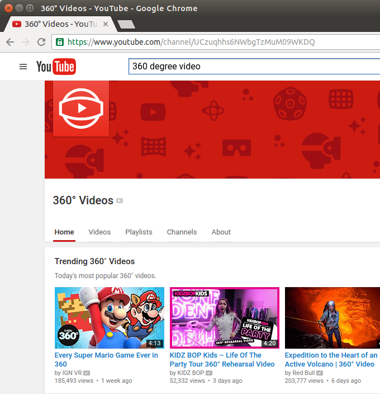Click '185,493 views' text
Image resolution: width=380 pixels, height=394 pixels.
pyautogui.click(x=74, y=381)
